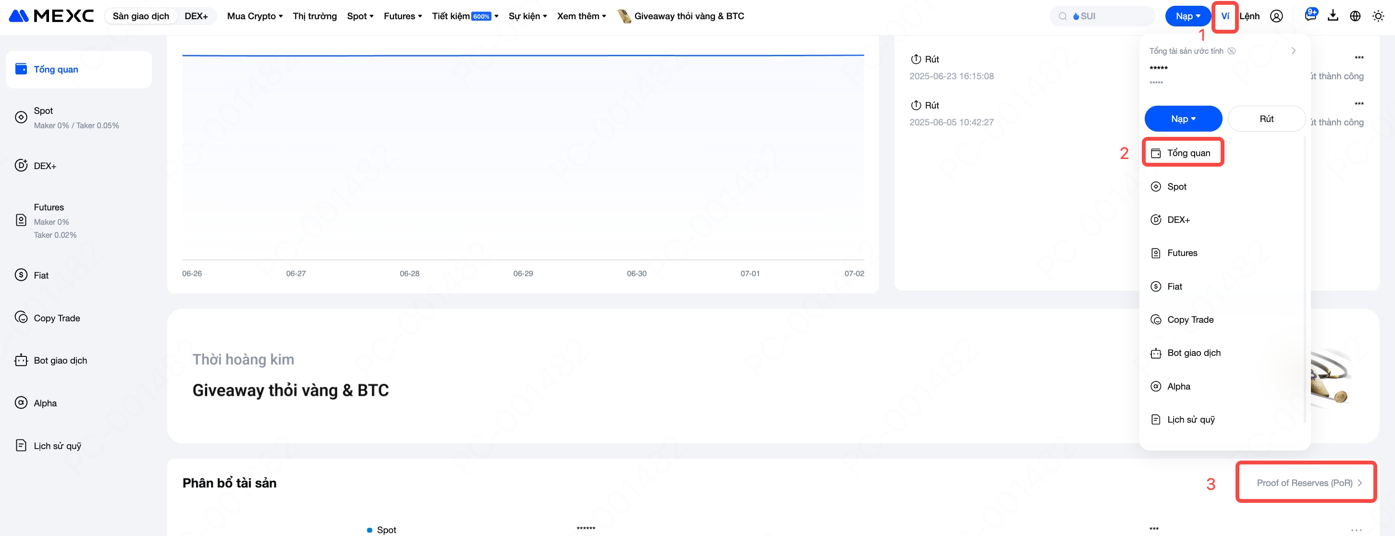Image resolution: width=1395 pixels, height=536 pixels.
Task: Select Futures in wallet dropdown menu
Action: click(1224, 253)
